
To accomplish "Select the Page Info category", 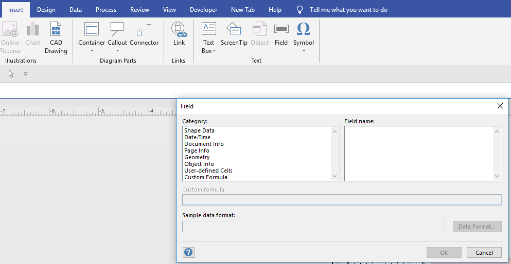I will tap(197, 150).
